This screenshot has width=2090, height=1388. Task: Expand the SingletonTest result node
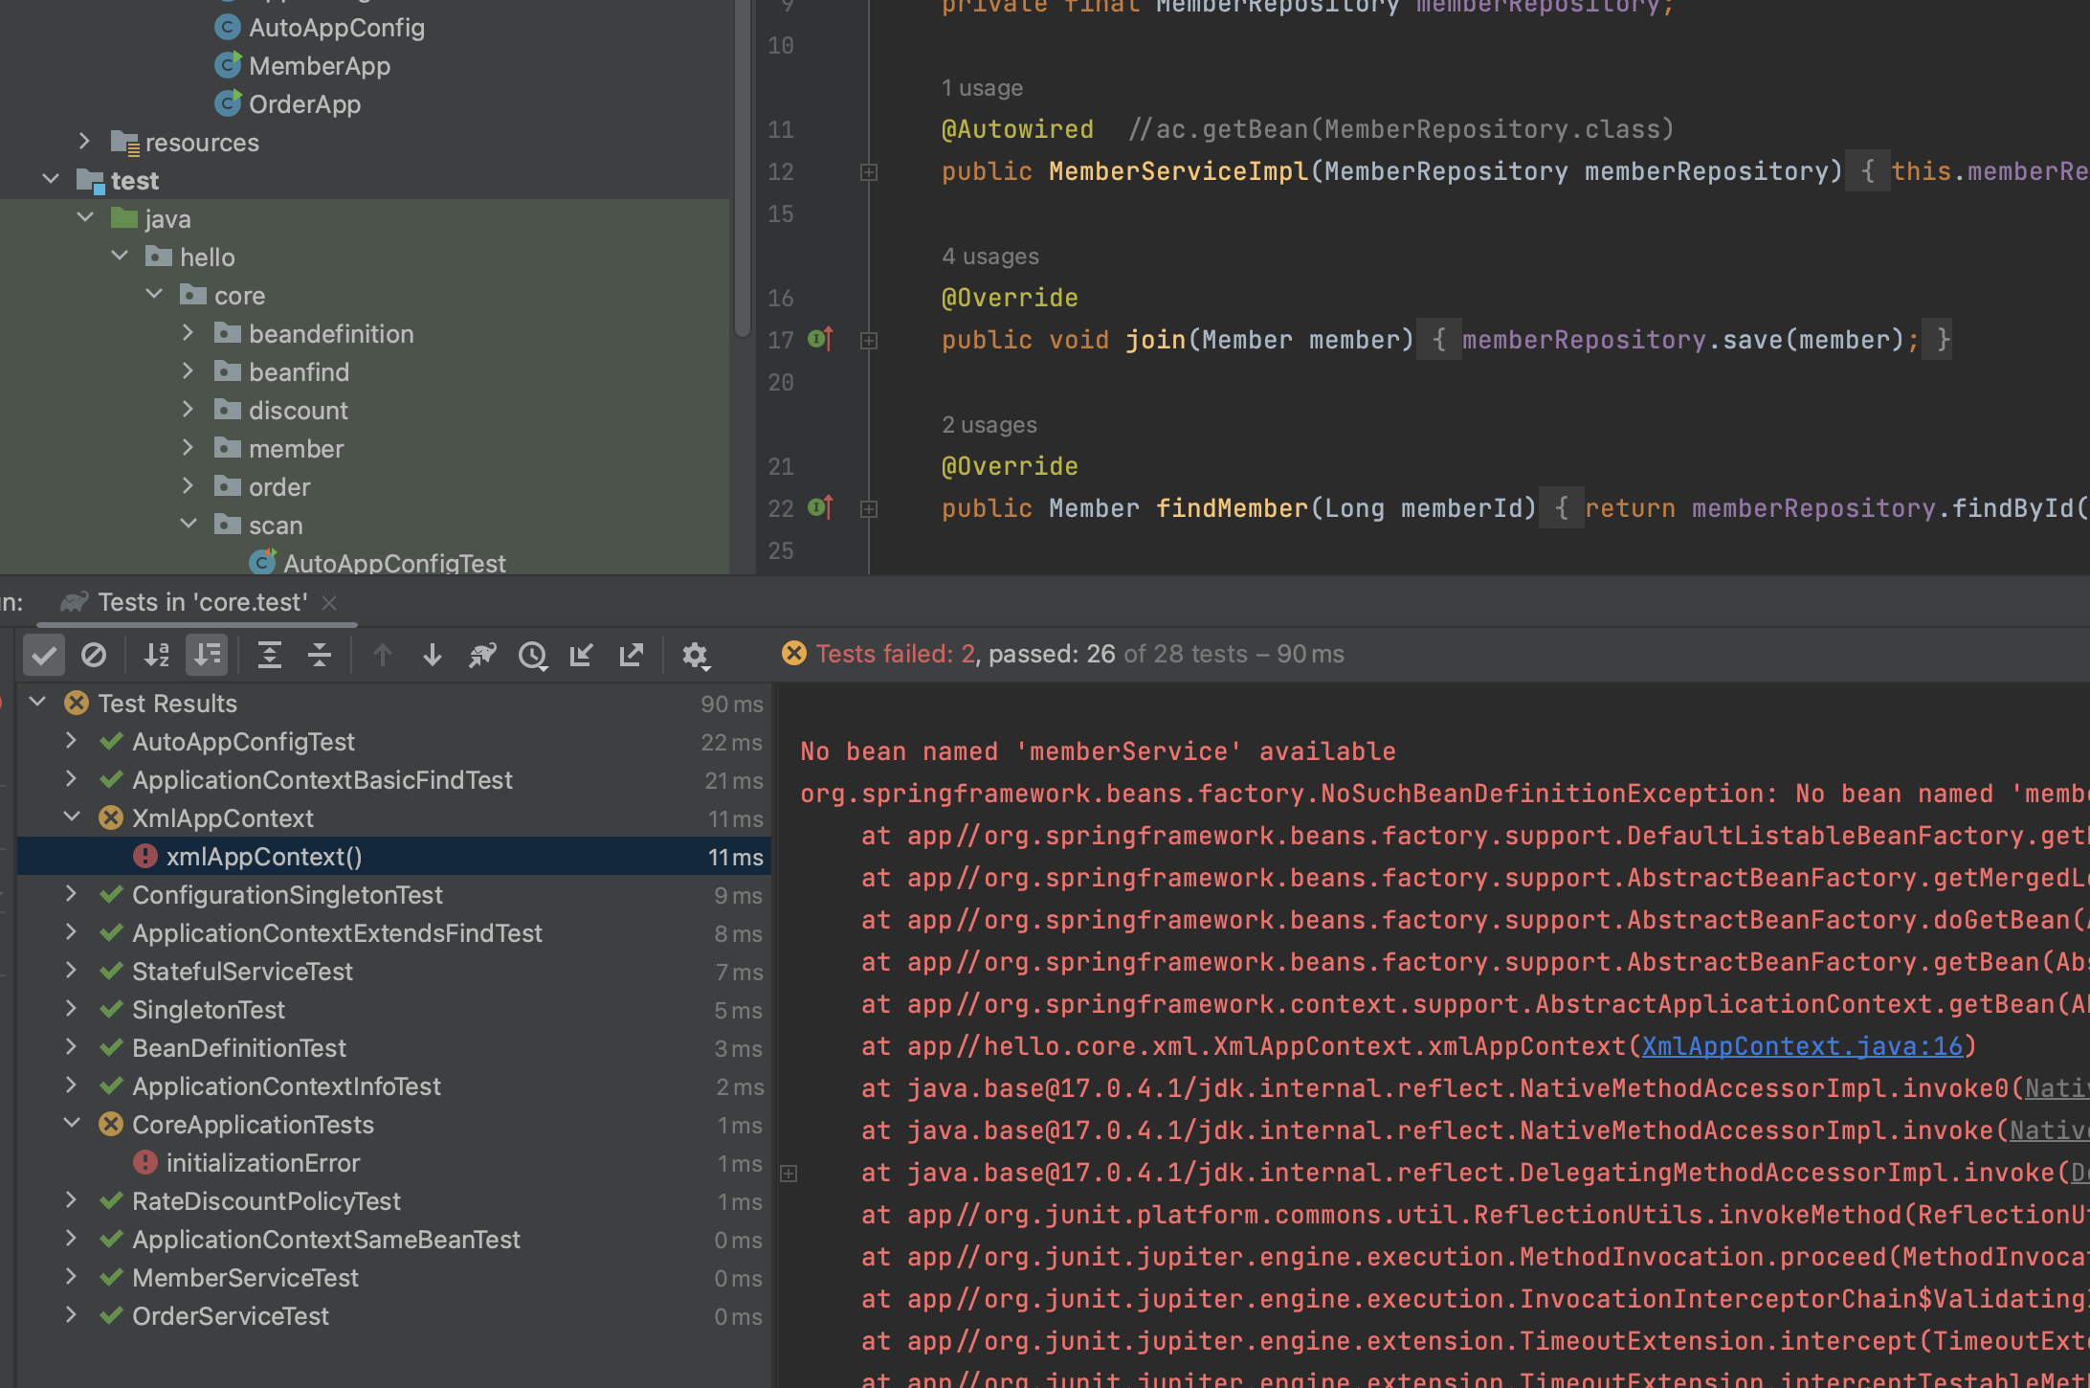pyautogui.click(x=71, y=1008)
